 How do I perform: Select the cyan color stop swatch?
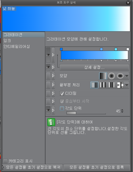[x=116, y=49]
